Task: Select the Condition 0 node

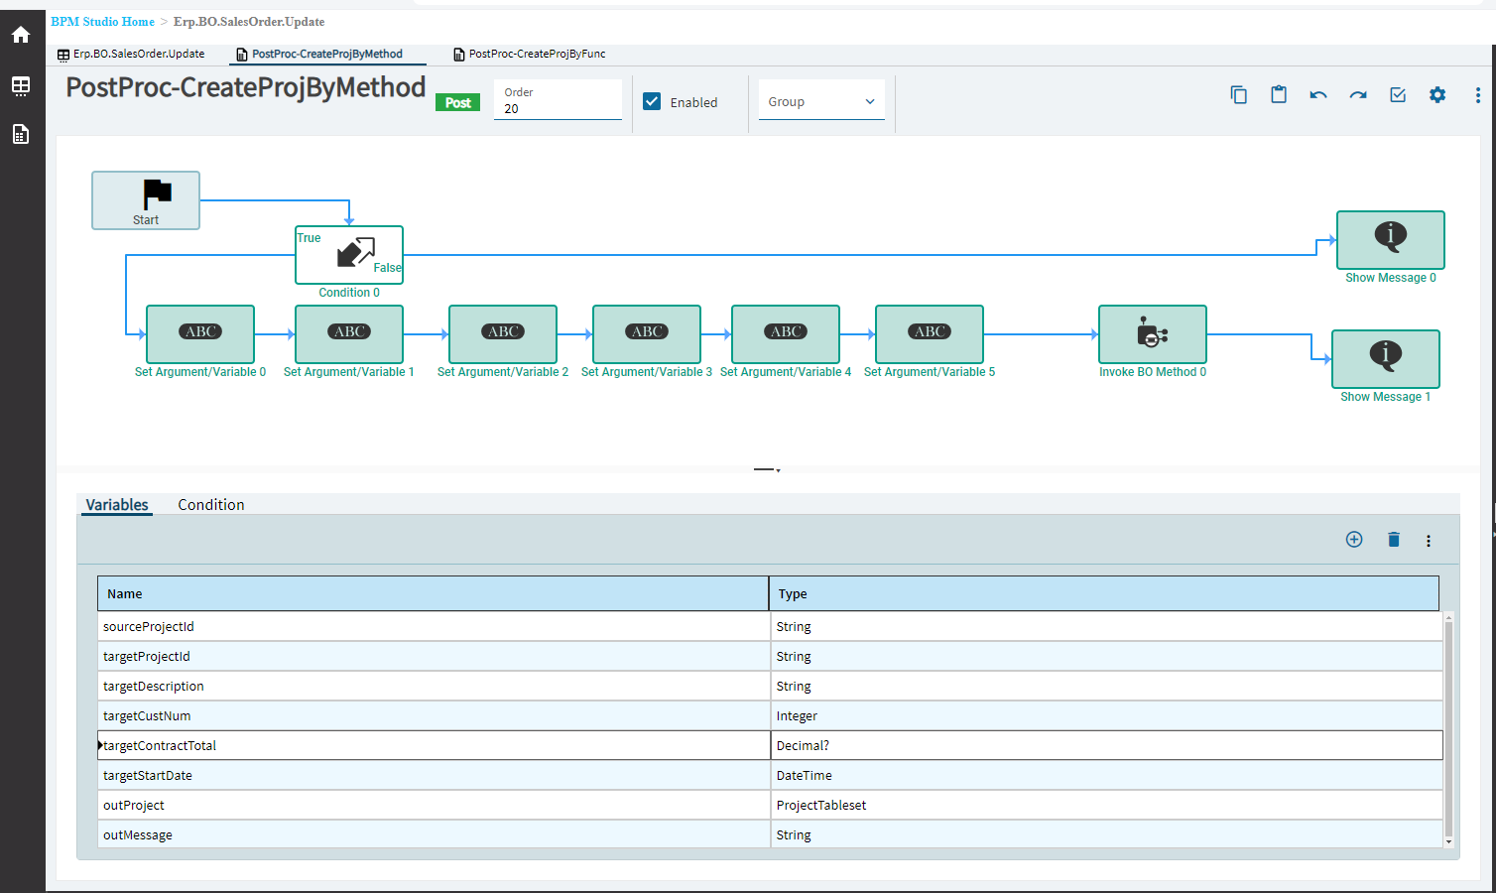Action: [348, 255]
